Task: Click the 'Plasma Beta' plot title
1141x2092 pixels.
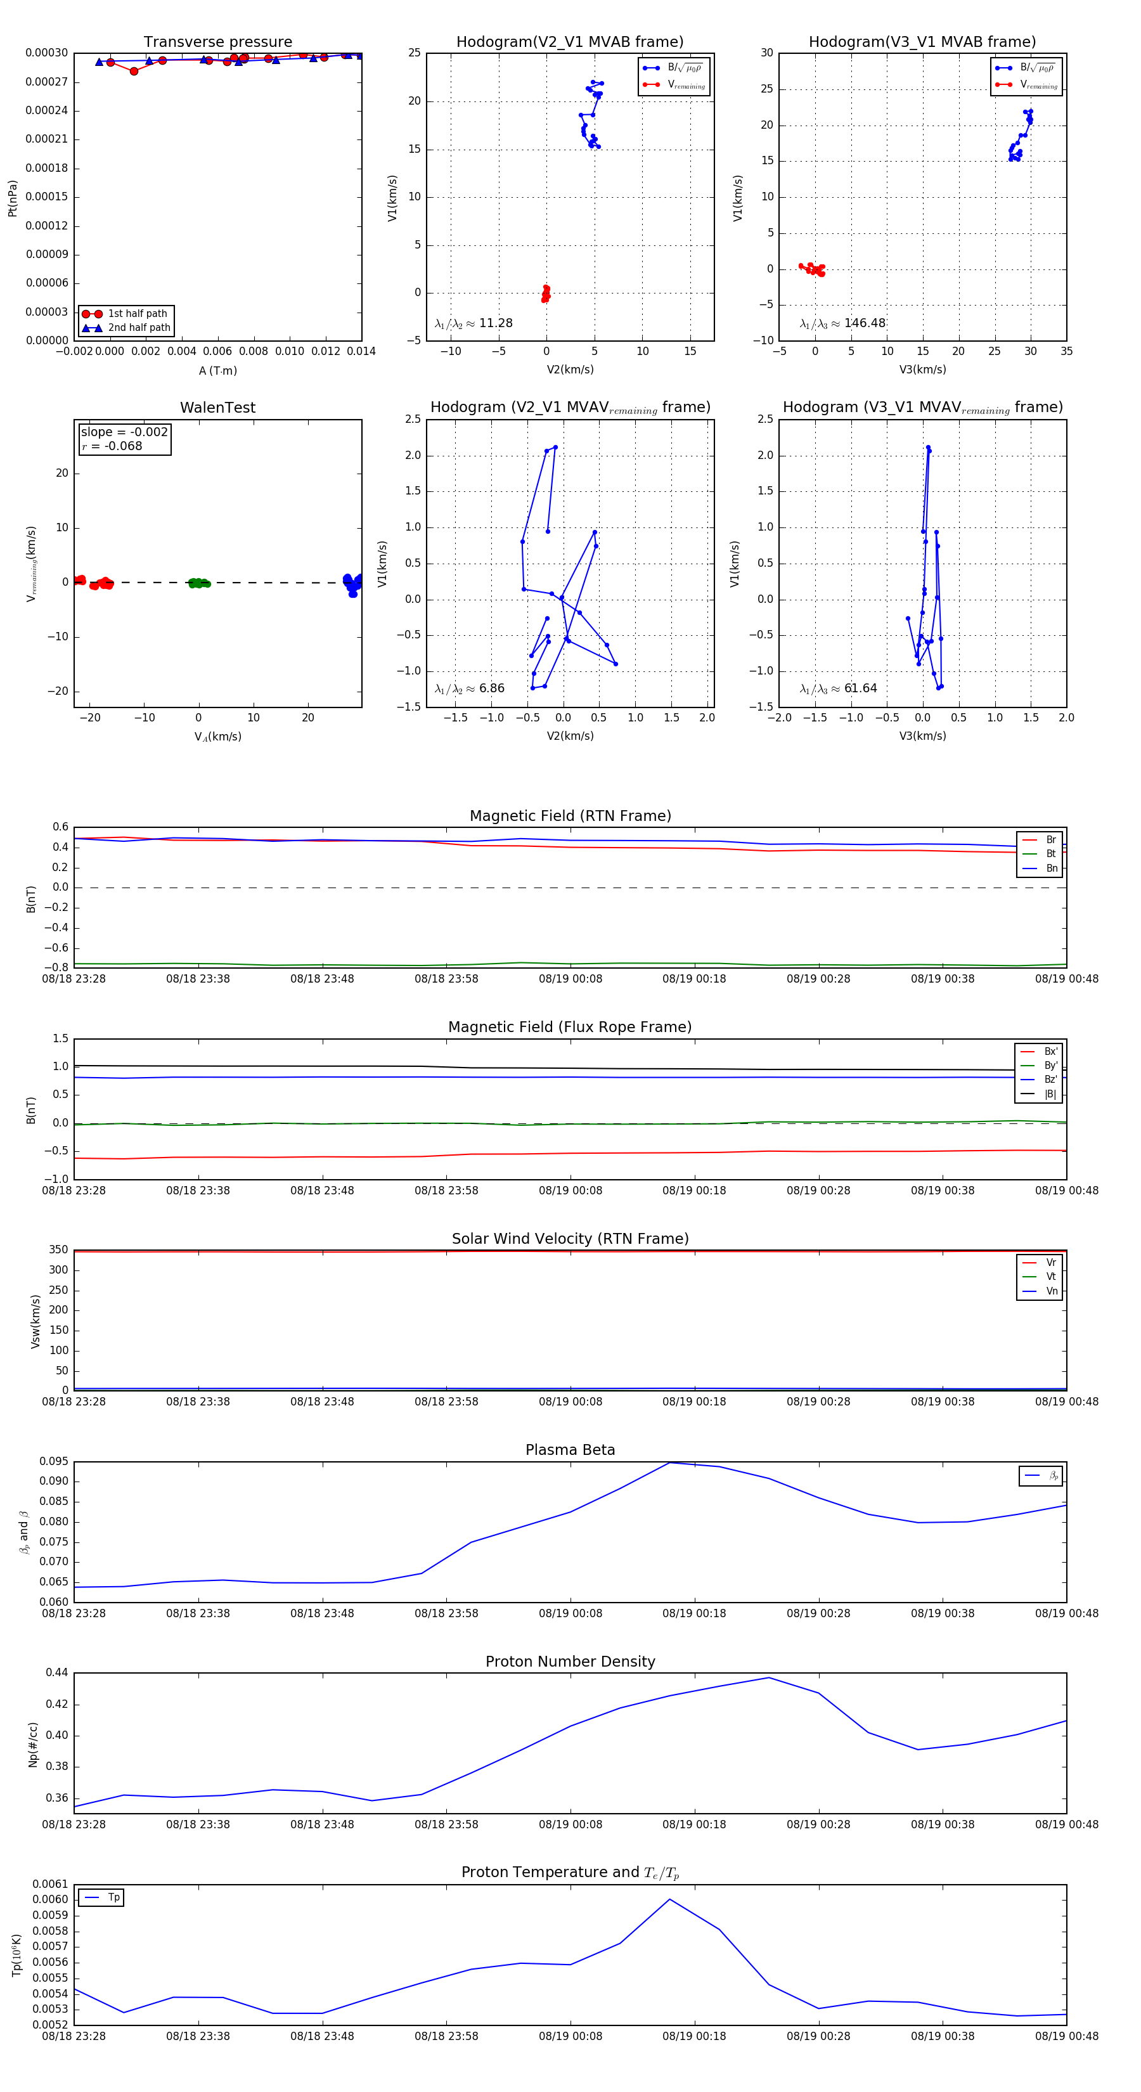Action: tap(570, 1450)
